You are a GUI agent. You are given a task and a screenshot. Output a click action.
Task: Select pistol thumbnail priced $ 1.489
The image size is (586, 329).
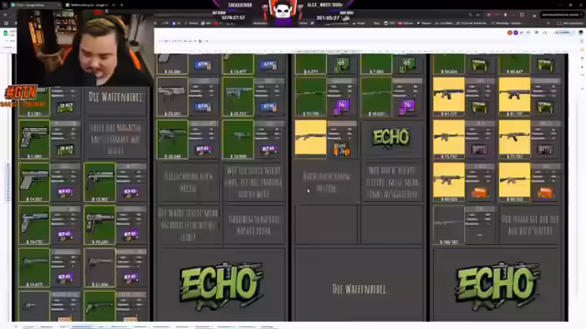34,140
